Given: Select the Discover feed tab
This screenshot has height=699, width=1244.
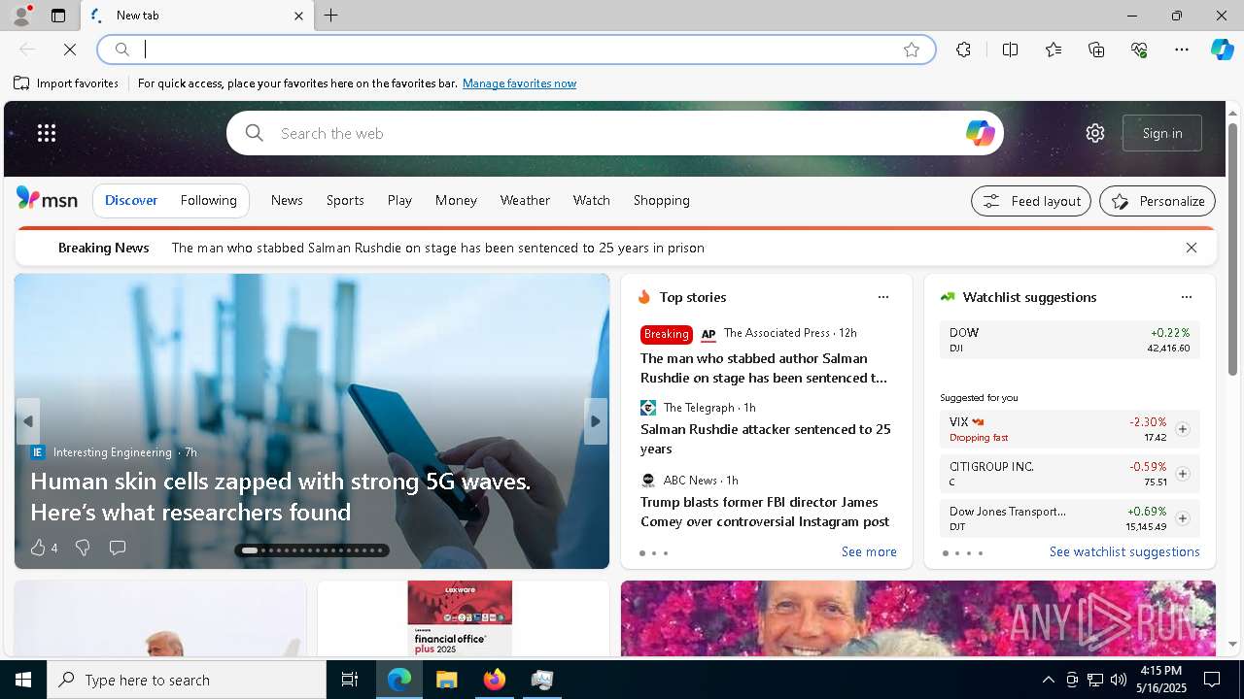Looking at the screenshot, I should pyautogui.click(x=131, y=200).
